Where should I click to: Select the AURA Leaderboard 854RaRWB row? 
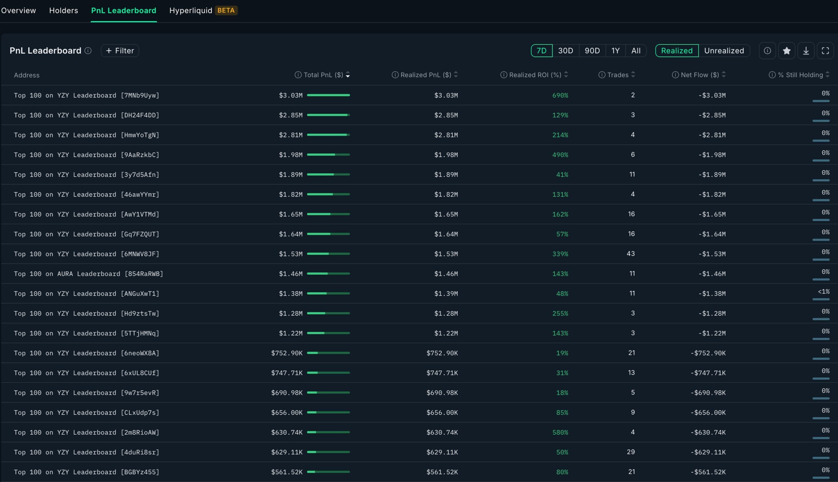point(419,274)
